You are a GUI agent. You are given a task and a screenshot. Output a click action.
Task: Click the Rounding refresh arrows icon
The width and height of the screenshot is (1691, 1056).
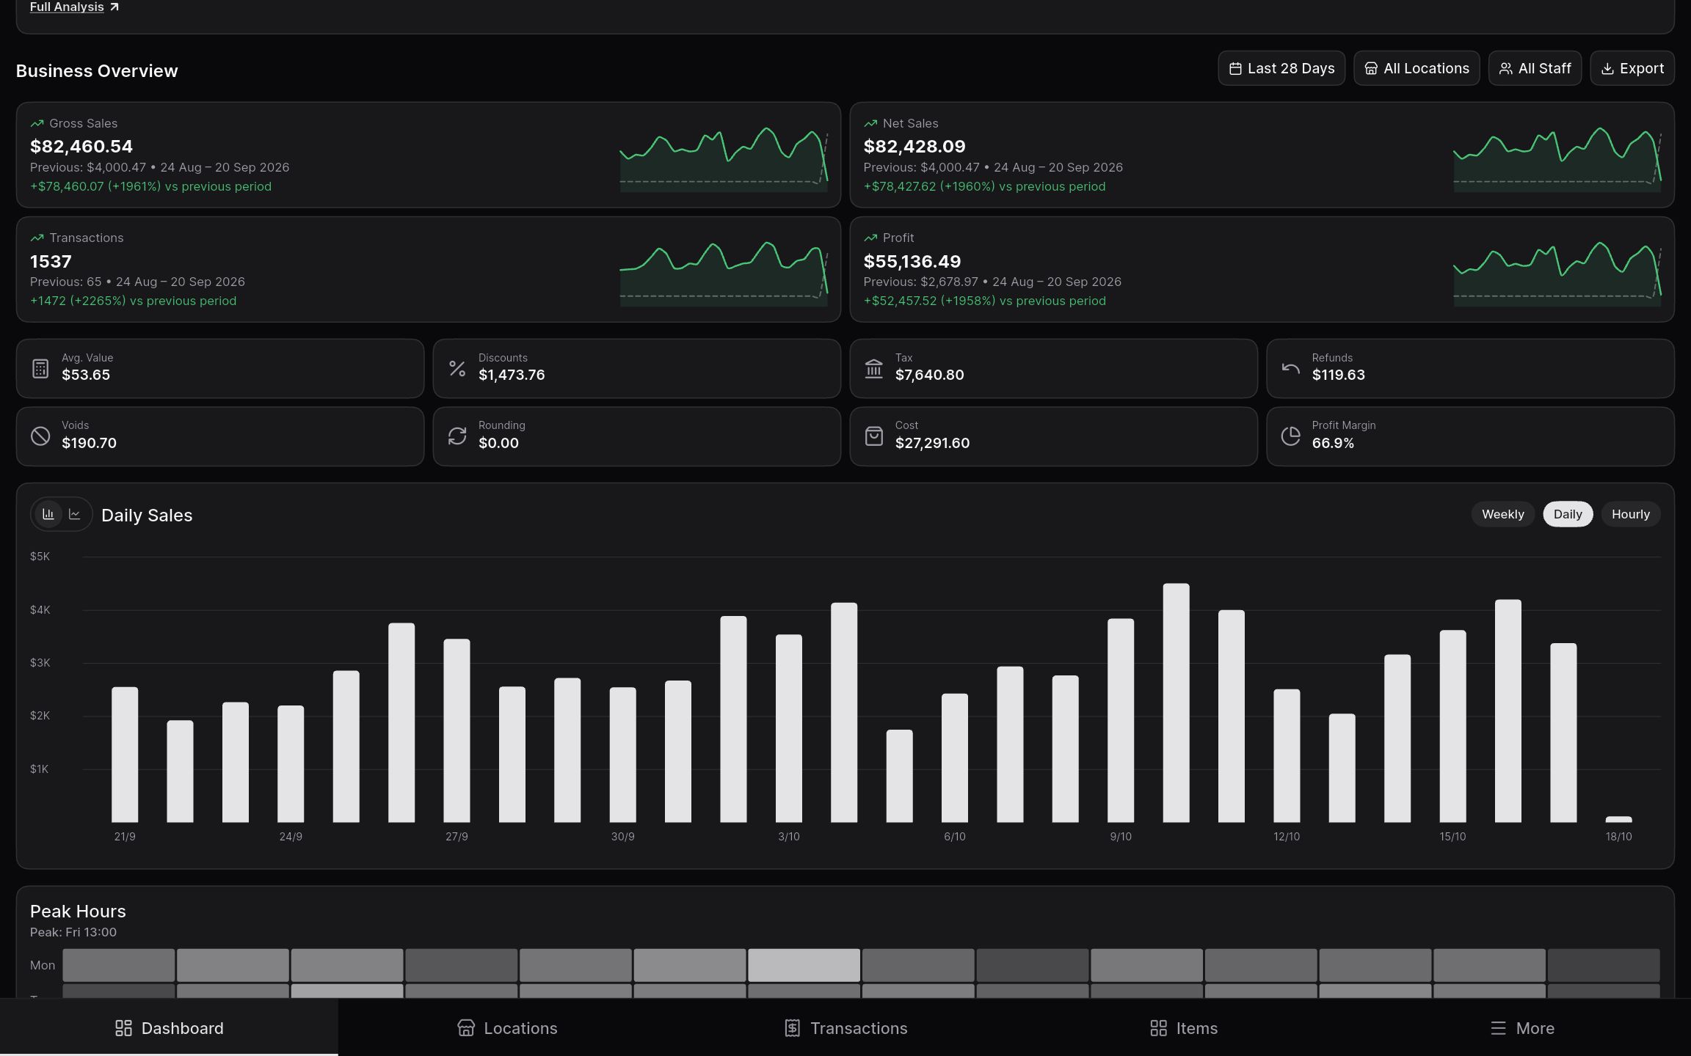(x=457, y=436)
